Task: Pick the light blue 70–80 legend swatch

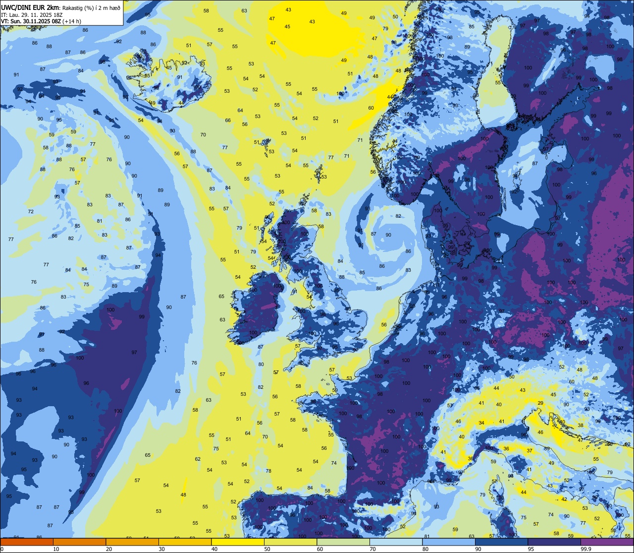Action: [396, 542]
